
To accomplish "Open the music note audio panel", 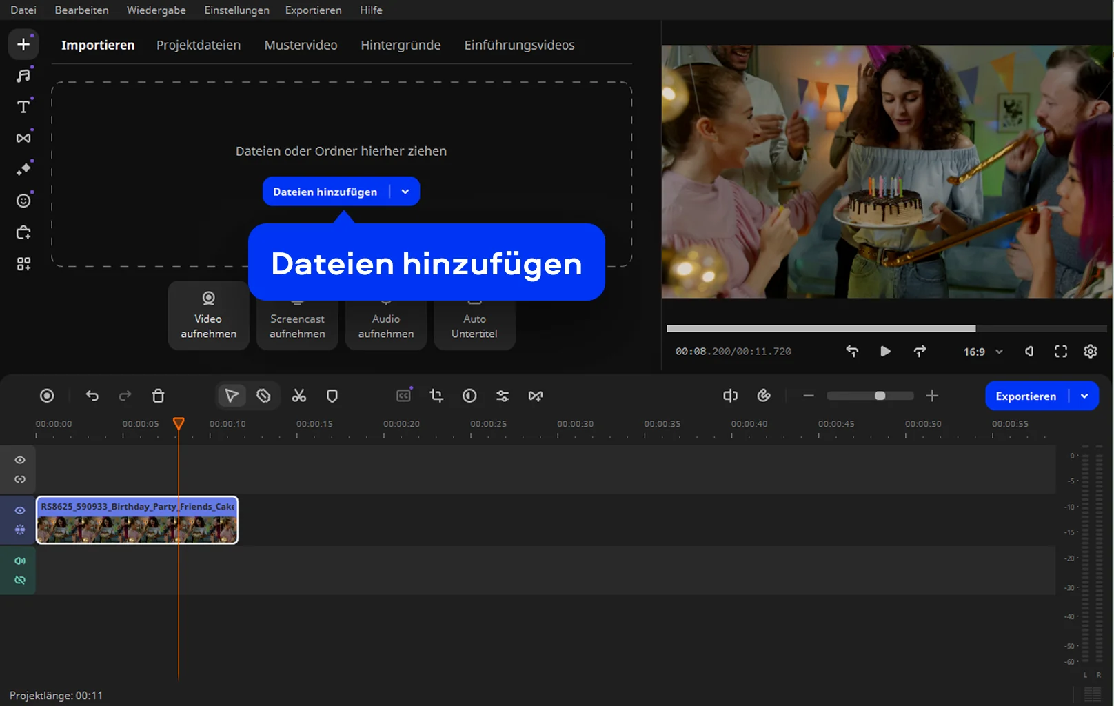I will point(23,76).
